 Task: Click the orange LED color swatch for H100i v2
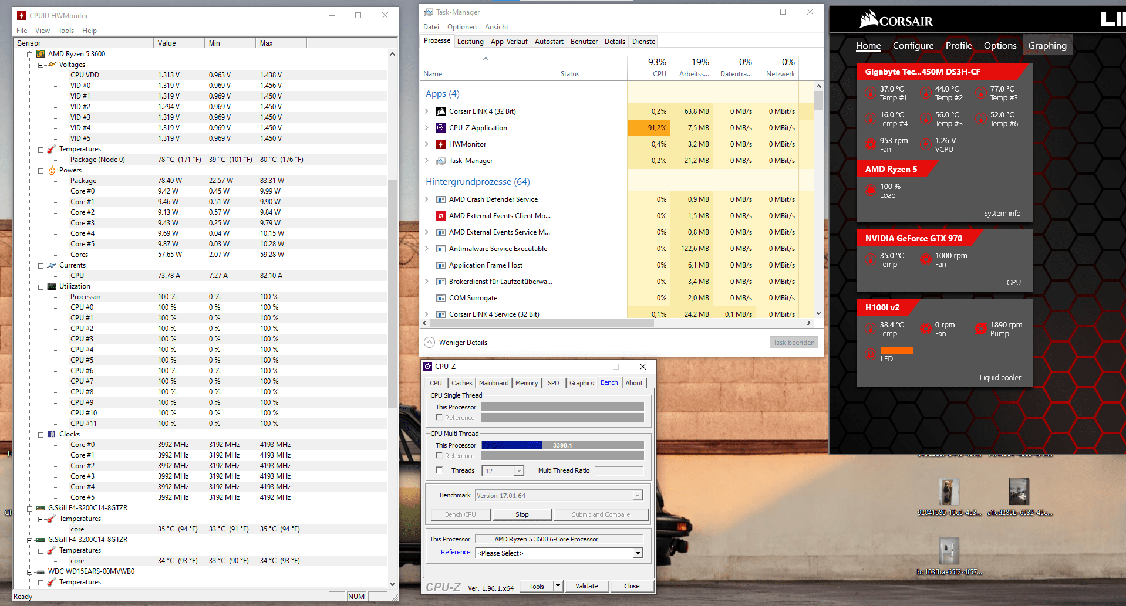coord(897,351)
